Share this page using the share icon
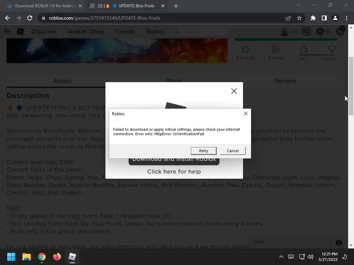354x265 pixels. 288,18
